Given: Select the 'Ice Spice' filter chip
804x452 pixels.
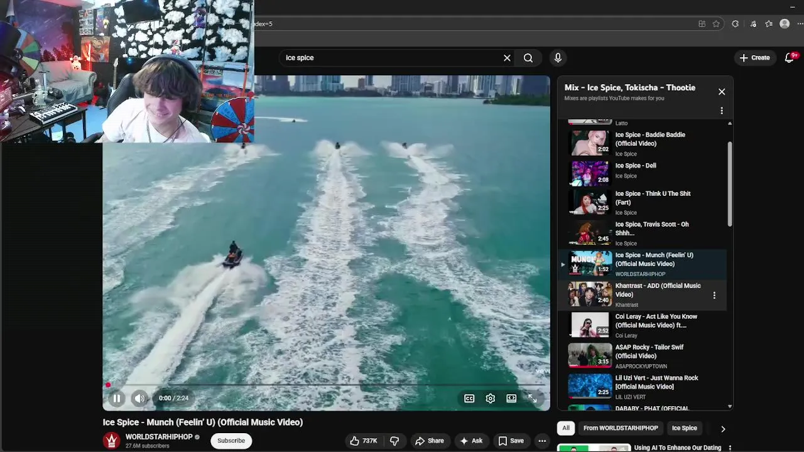Looking at the screenshot, I should click(x=685, y=428).
